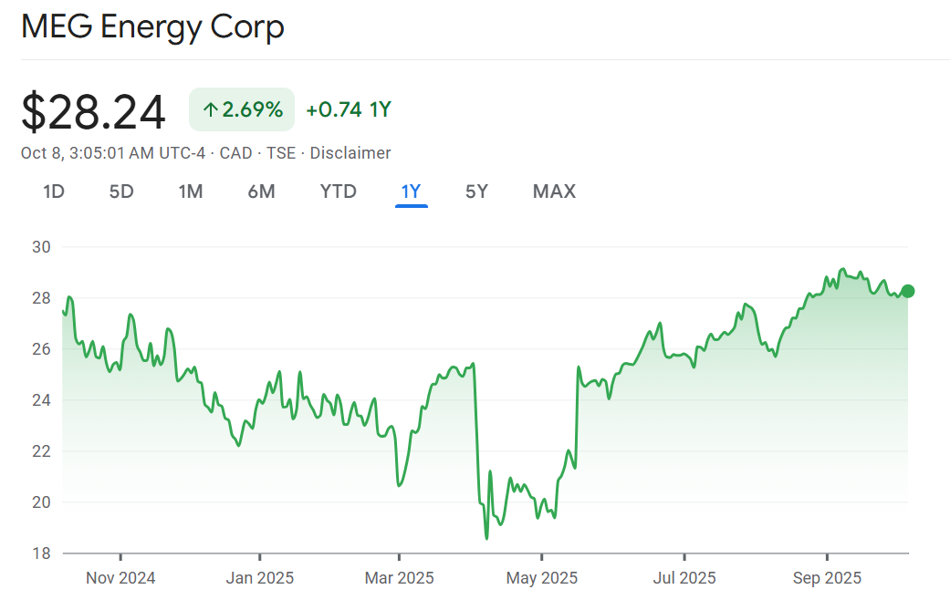Switch chart to 5Y range
This screenshot has height=600, width=950.
pos(476,191)
